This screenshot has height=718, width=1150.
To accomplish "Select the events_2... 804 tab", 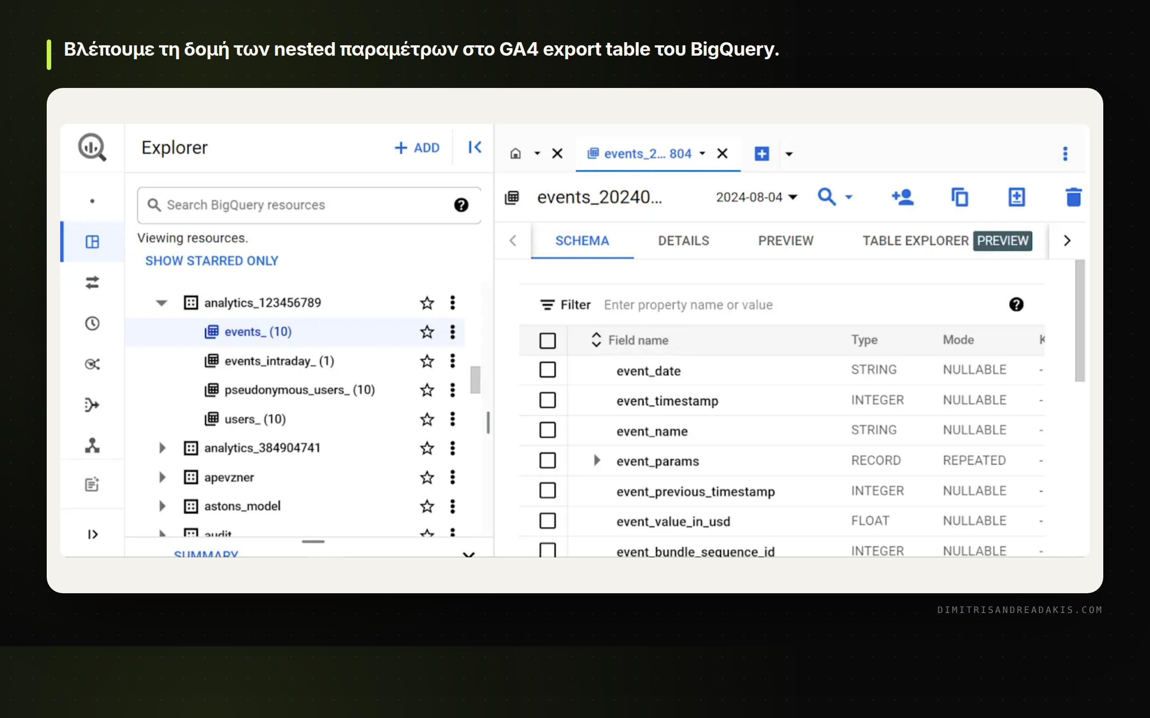I will pyautogui.click(x=647, y=153).
